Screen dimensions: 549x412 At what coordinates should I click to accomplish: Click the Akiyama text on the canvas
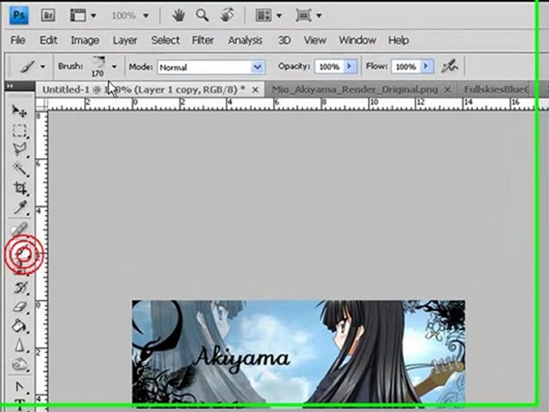click(241, 359)
